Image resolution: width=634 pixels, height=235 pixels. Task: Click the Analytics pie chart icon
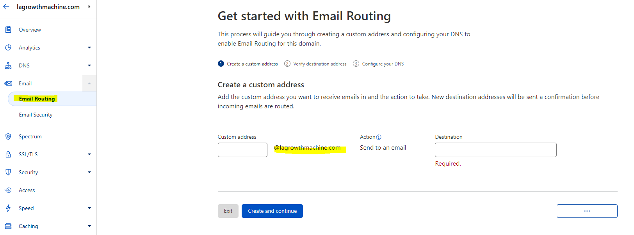8,48
